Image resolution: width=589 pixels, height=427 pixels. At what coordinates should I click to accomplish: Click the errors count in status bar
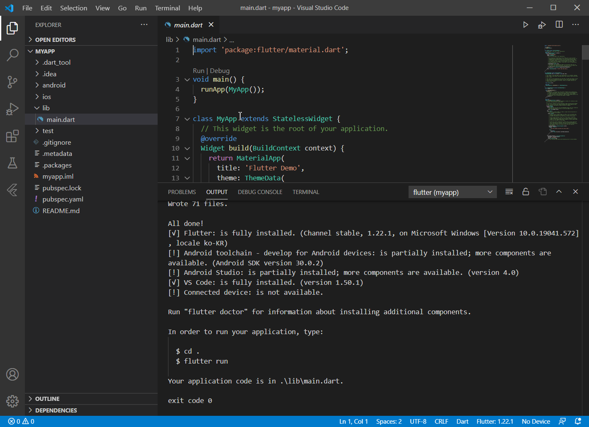tap(14, 421)
